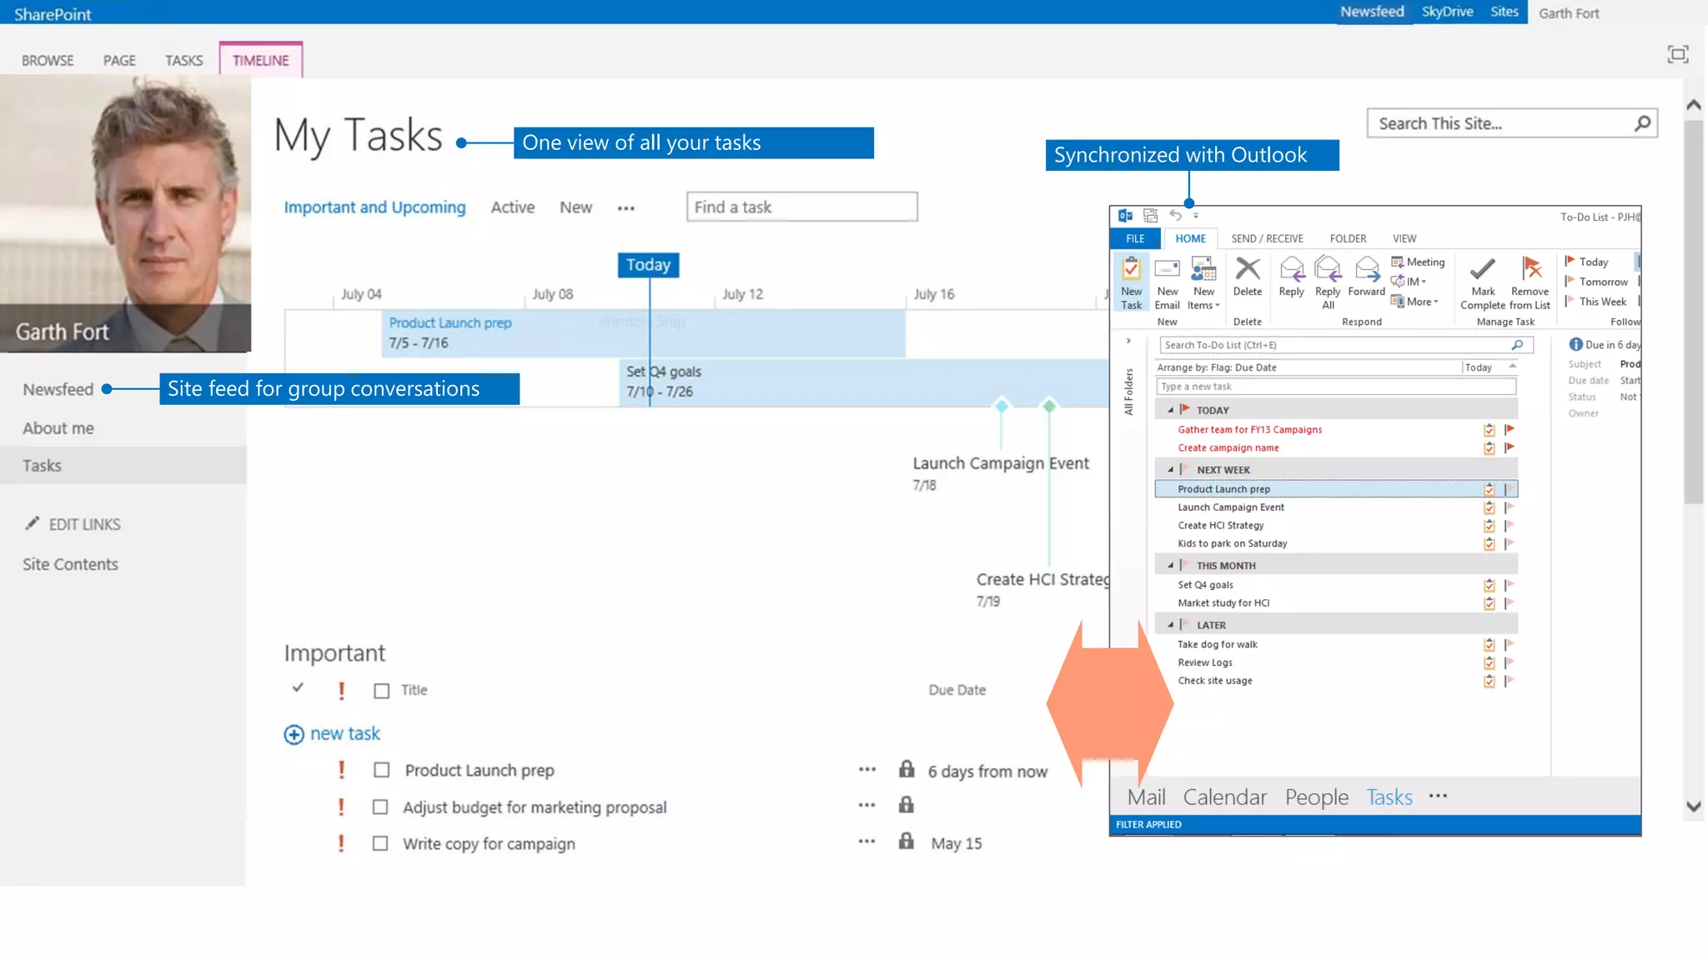The image size is (1708, 960).
Task: Click the Outlook Send/Receive quick access icon
Action: (x=1150, y=216)
